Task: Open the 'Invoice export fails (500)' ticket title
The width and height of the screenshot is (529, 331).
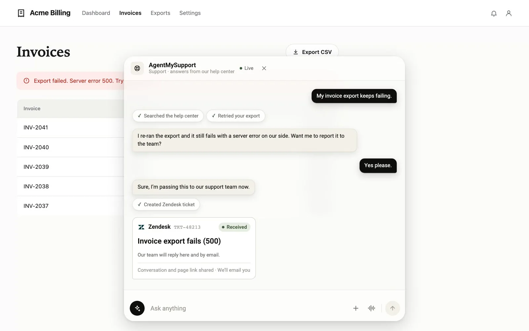Action: tap(179, 241)
